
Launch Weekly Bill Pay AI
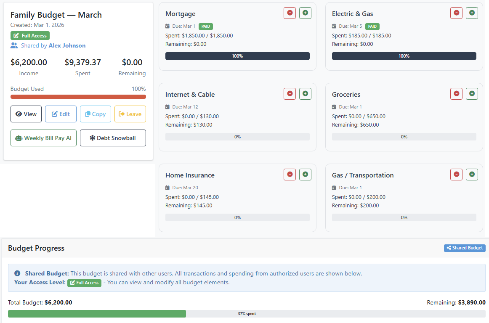coord(43,138)
